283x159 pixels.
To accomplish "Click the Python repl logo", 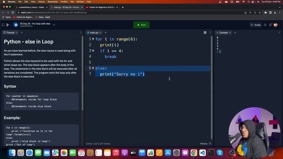I will [x=16, y=25].
